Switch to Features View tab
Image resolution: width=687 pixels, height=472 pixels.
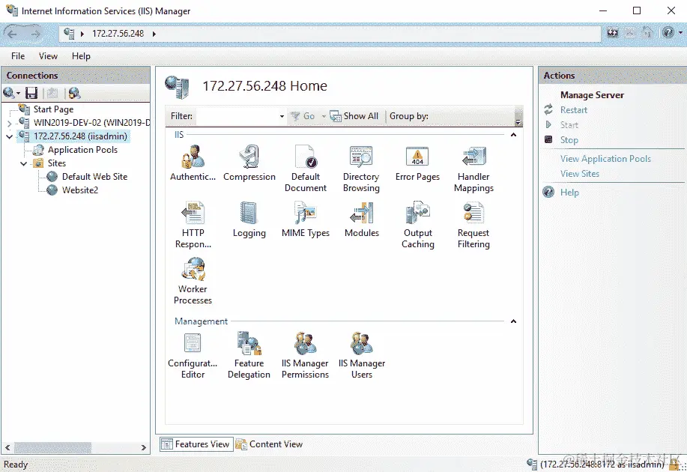(196, 444)
